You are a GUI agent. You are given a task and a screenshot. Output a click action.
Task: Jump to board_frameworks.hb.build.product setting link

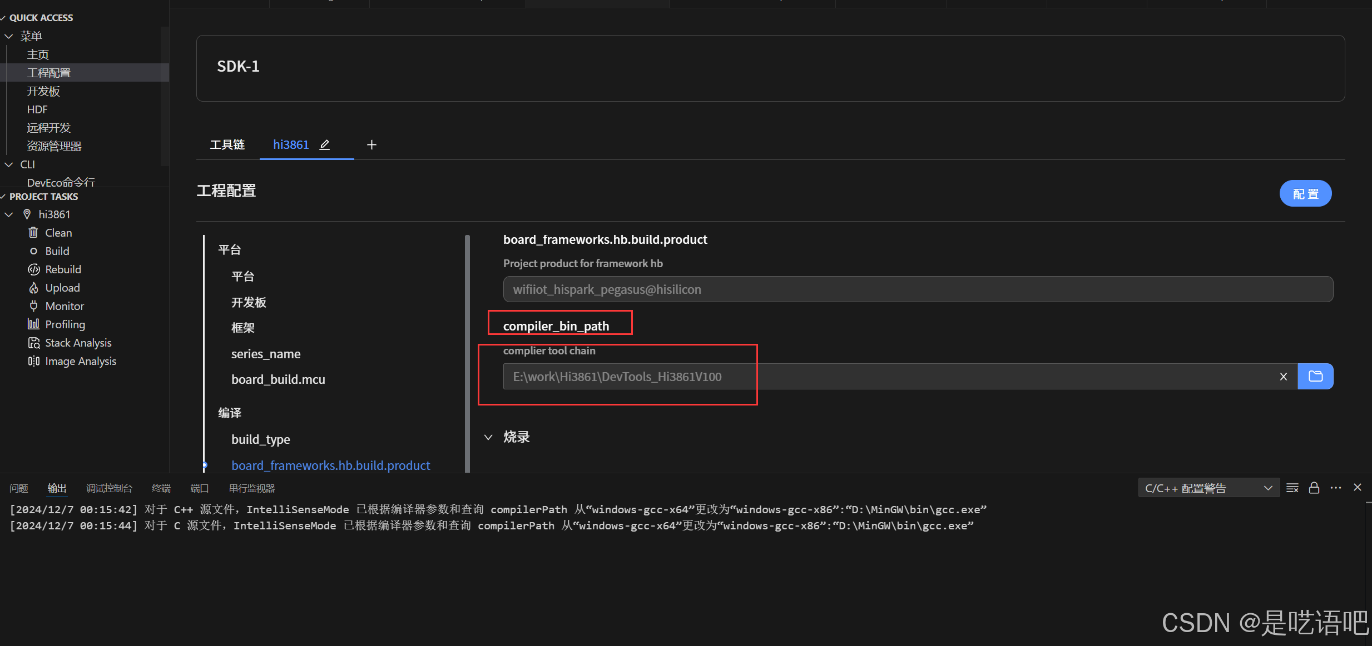coord(330,465)
